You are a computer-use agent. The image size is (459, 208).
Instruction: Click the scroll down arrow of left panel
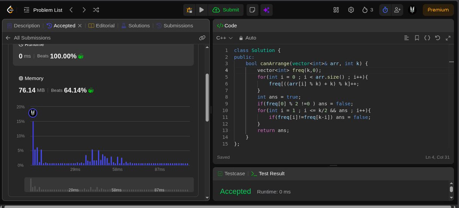point(207,198)
